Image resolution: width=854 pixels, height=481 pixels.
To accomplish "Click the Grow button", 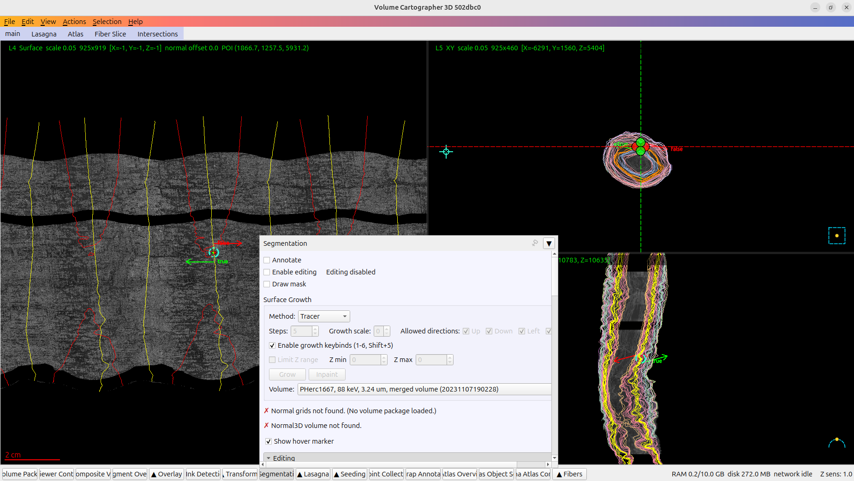I will (287, 374).
